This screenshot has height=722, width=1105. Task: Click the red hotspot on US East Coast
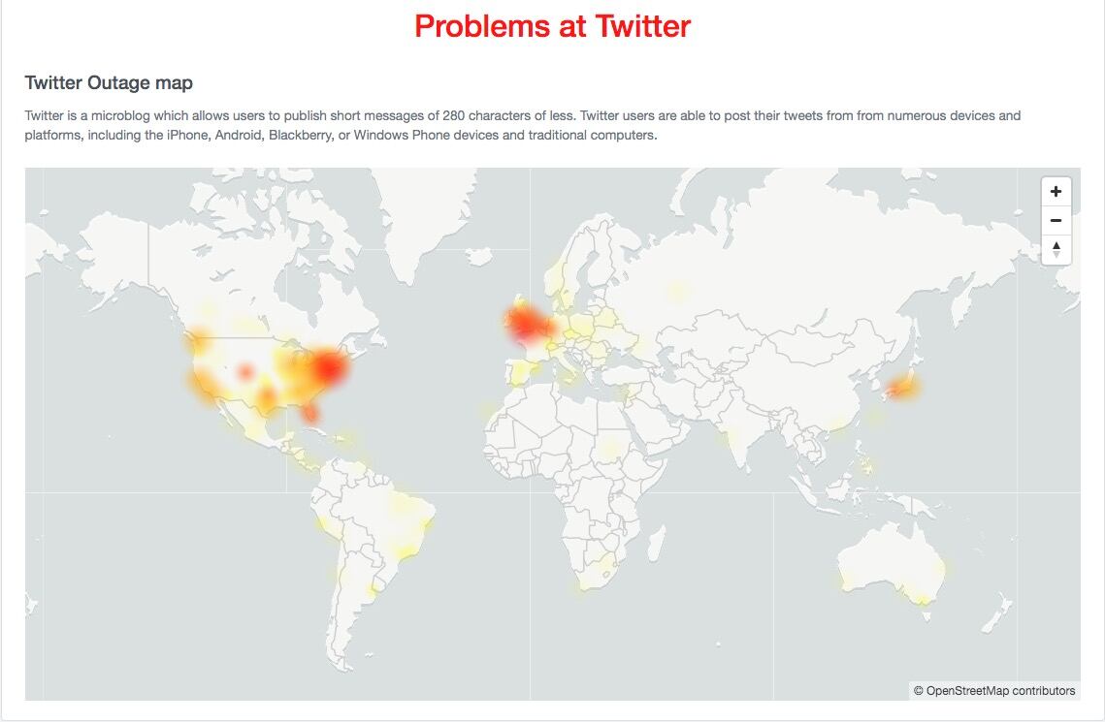point(329,369)
